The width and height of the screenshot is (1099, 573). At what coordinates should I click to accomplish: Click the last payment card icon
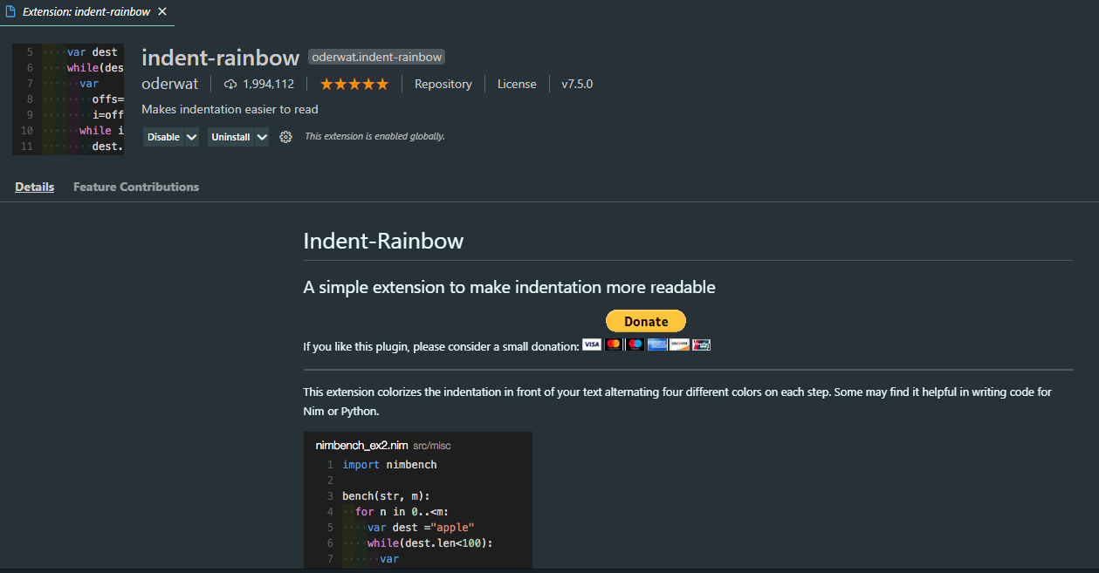701,344
